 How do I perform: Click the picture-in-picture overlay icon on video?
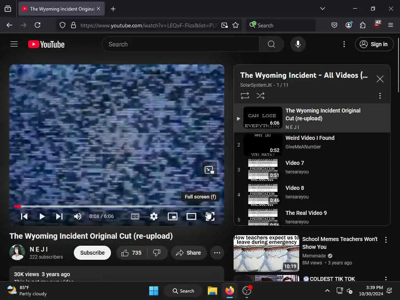(209, 170)
